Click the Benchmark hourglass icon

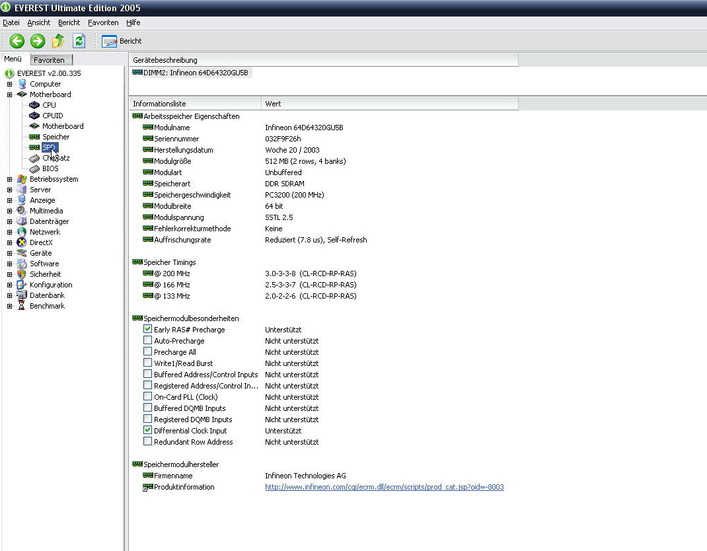[x=22, y=306]
